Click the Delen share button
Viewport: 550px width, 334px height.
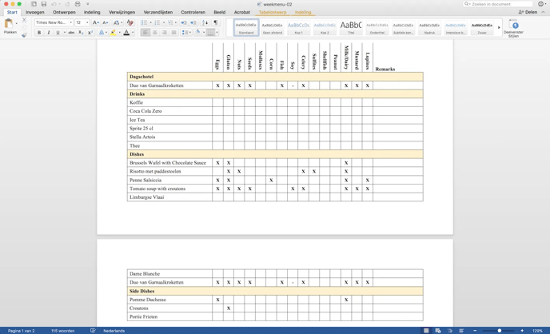pyautogui.click(x=528, y=12)
